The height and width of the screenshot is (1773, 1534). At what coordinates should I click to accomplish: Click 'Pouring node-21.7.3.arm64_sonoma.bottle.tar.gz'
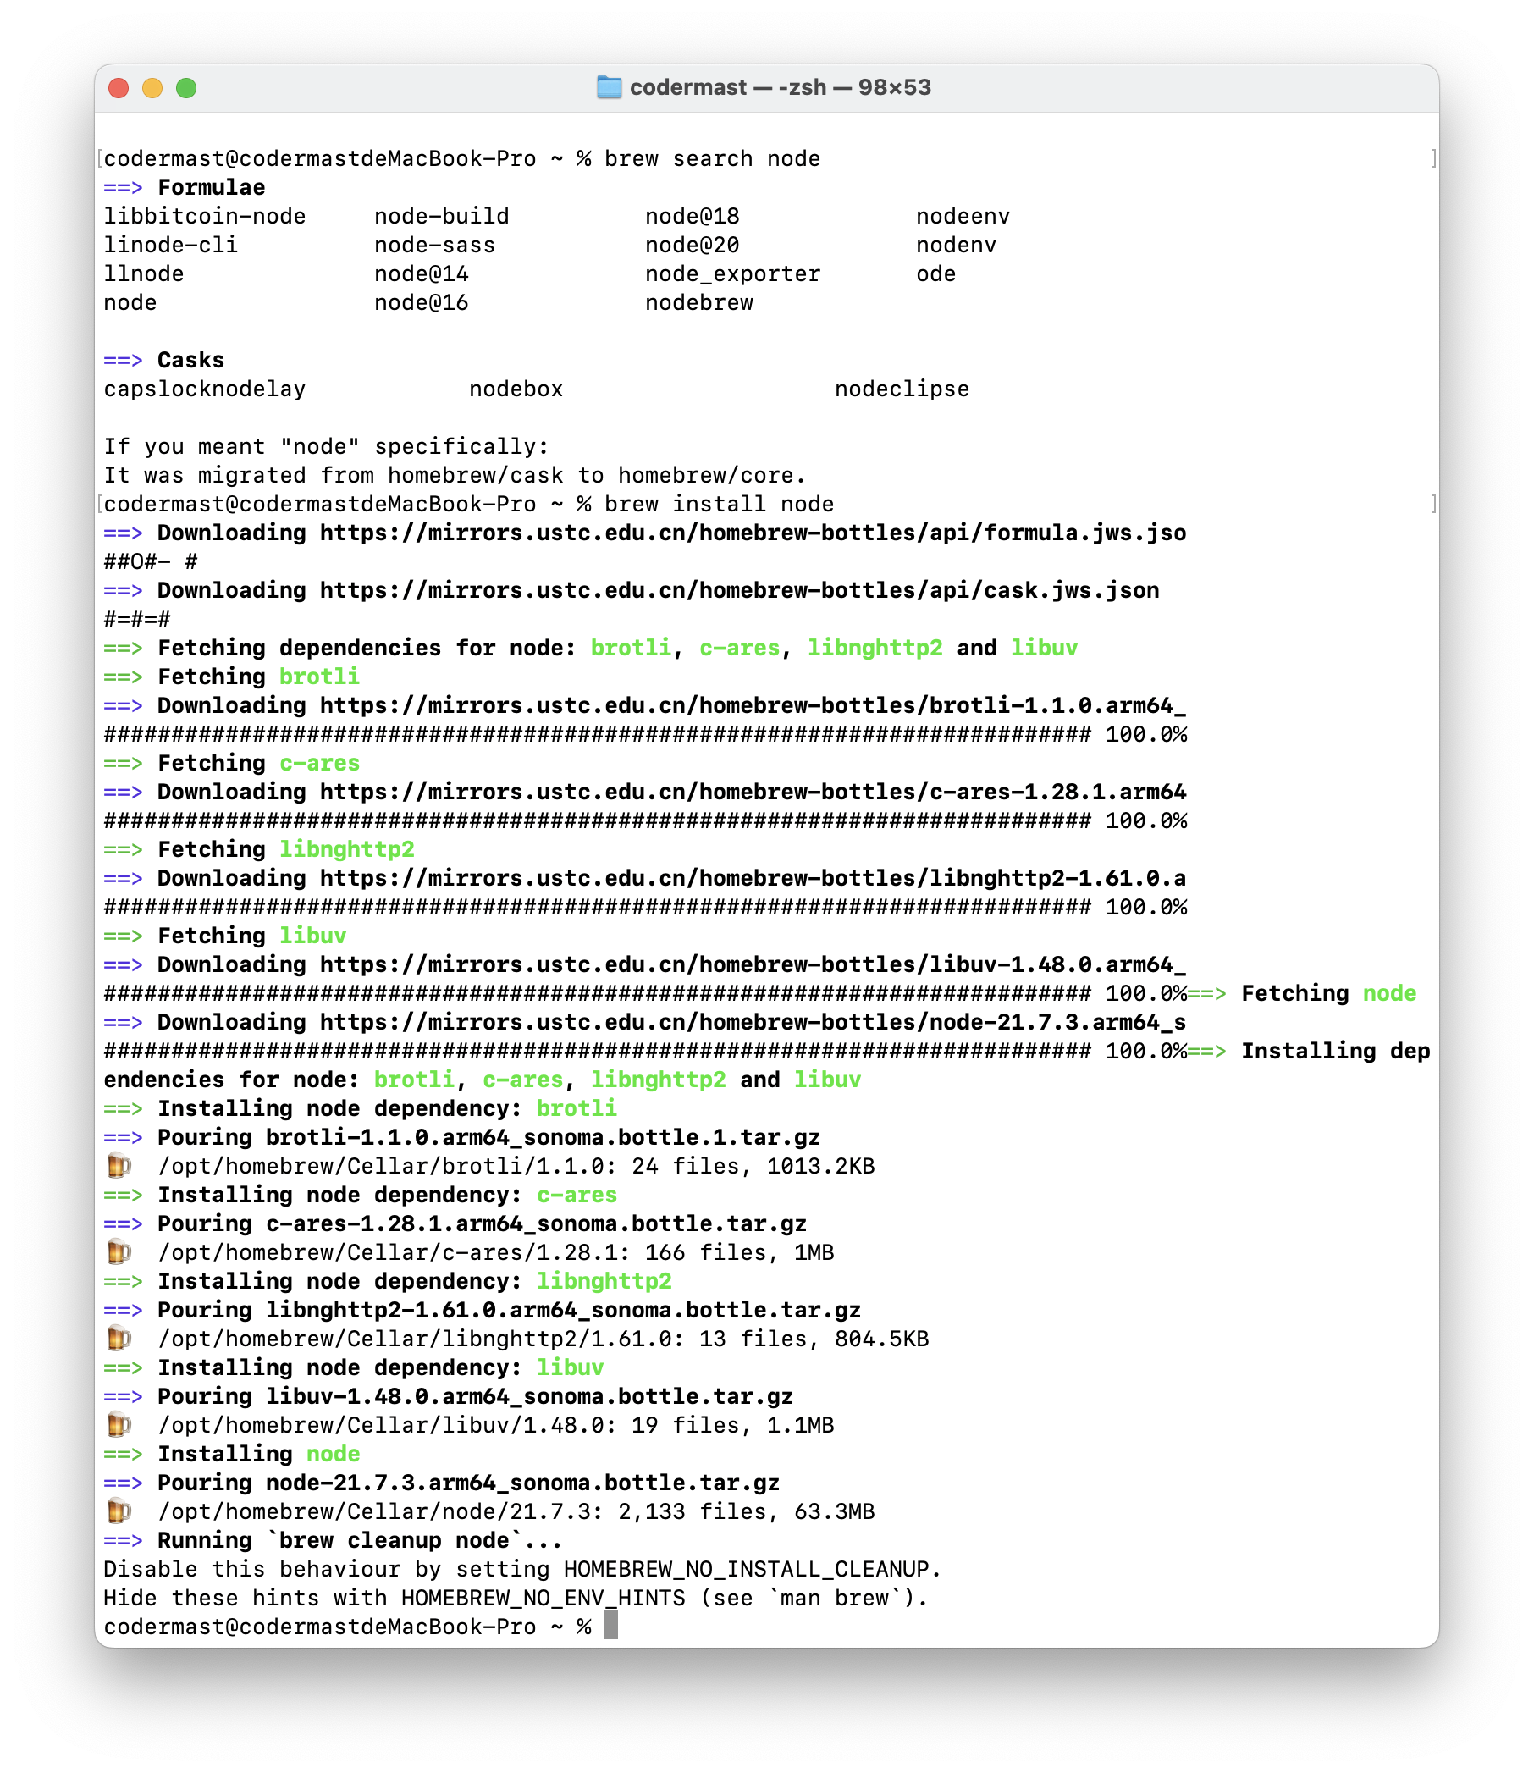coord(468,1483)
